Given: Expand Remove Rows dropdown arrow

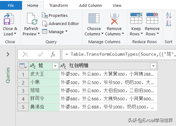Looking at the screenshot, I should (158, 33).
